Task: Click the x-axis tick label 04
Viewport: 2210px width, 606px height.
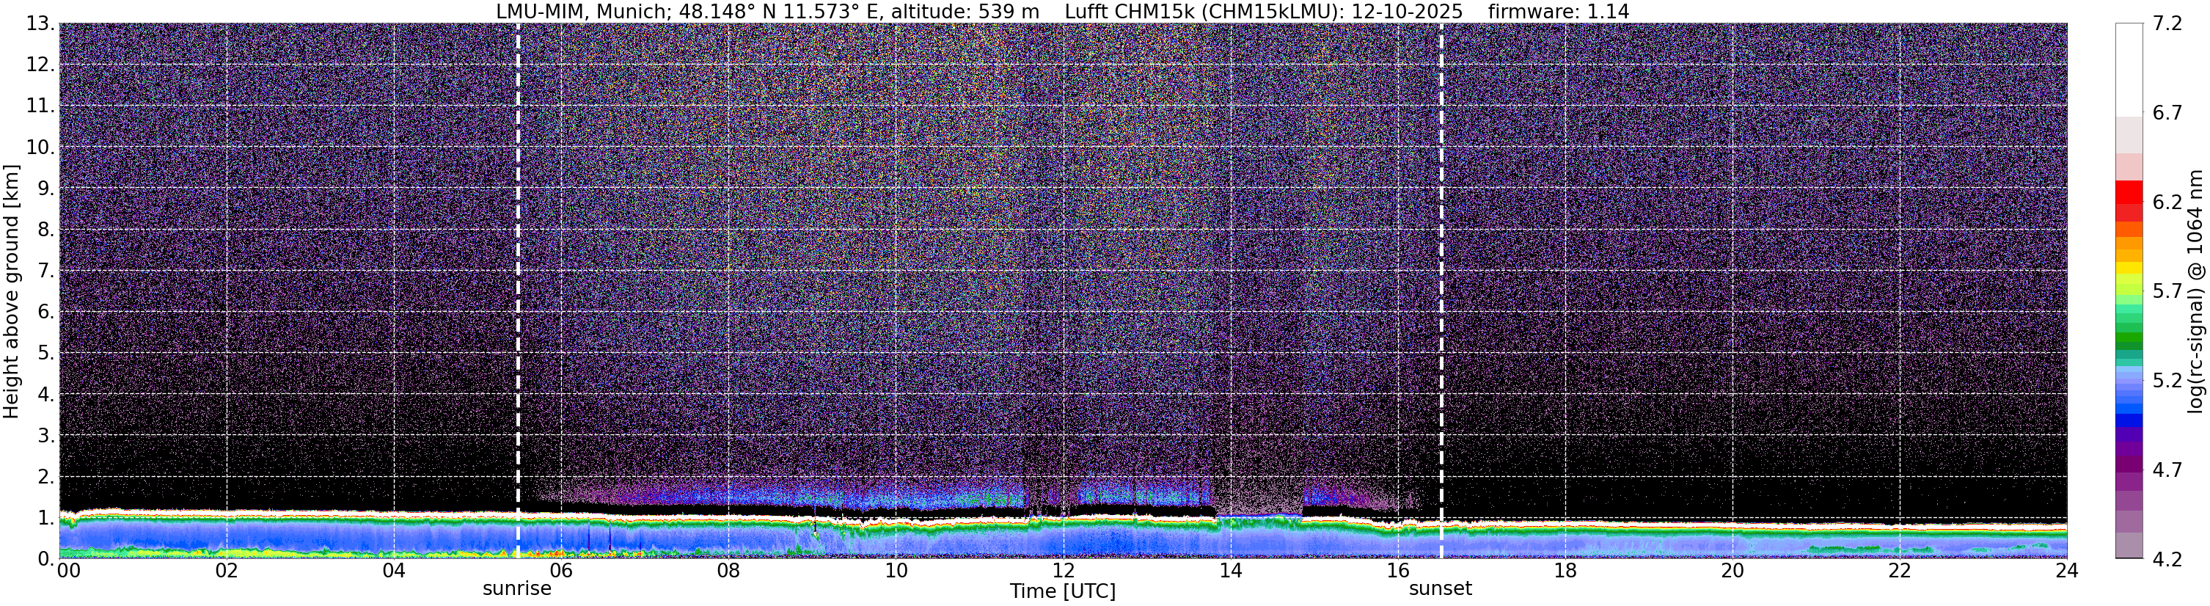Action: (393, 572)
